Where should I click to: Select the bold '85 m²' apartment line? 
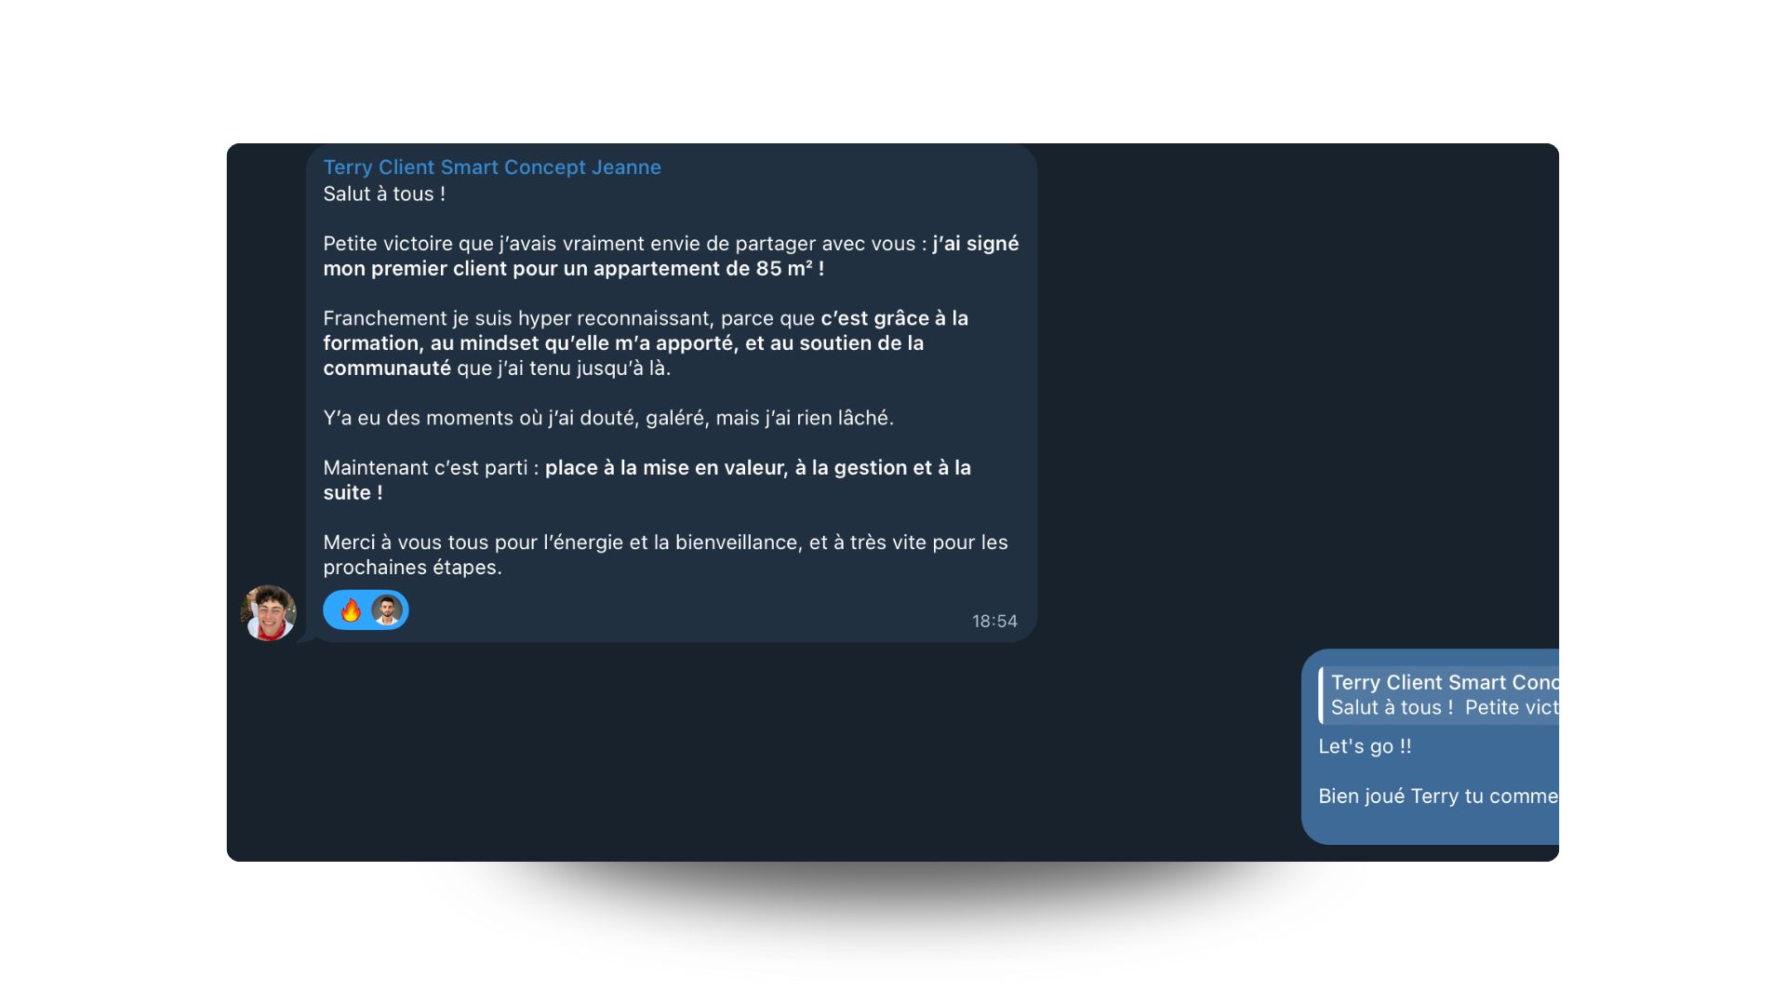574,269
